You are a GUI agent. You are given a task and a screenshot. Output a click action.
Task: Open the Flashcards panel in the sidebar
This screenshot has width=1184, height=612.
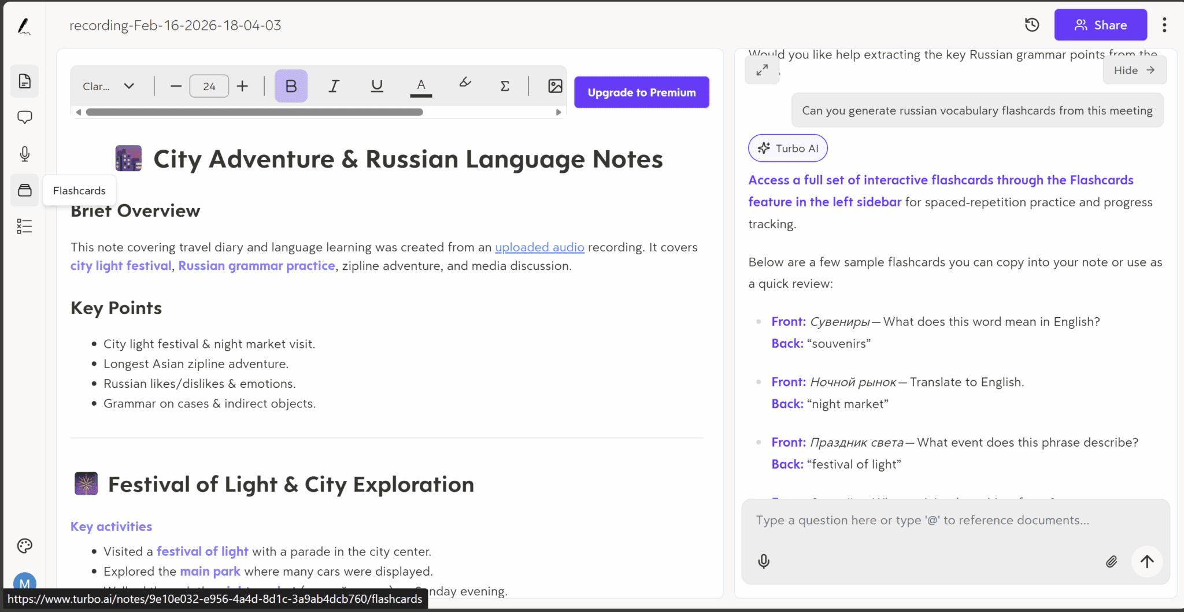(x=24, y=190)
